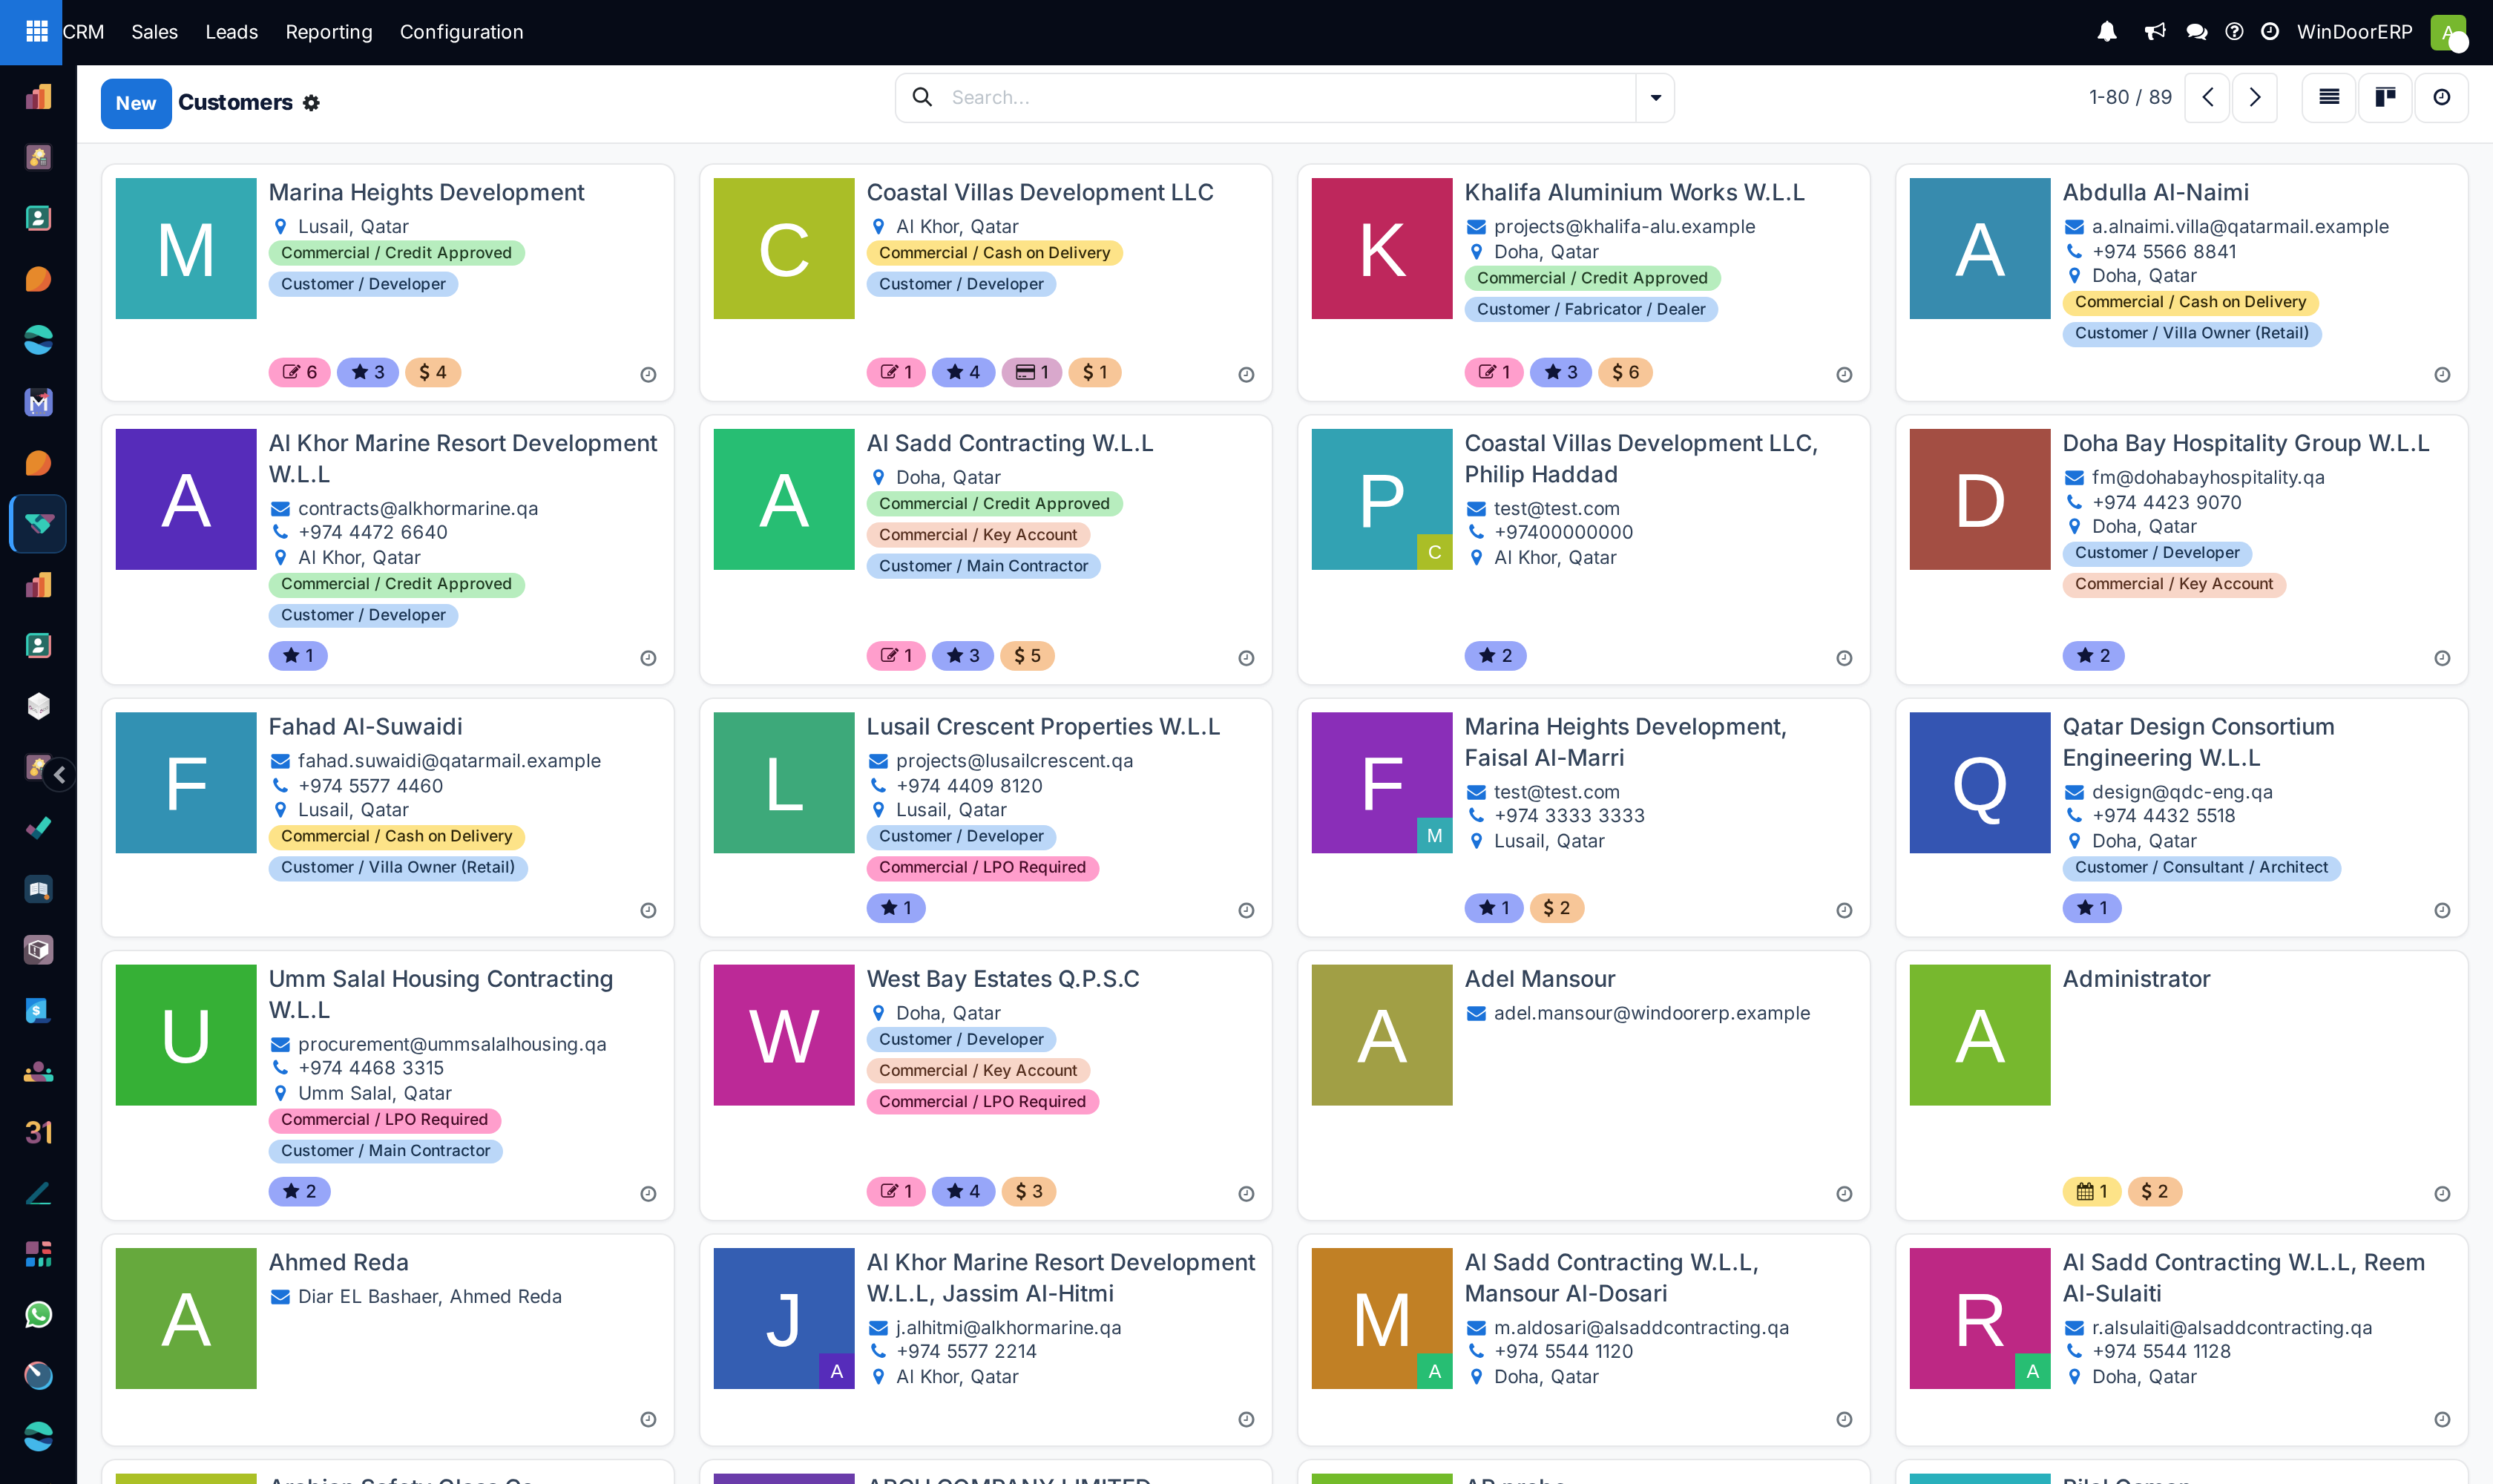Click activity clock on Ahmed Reda card
This screenshot has width=2493, height=1484.
point(648,1419)
